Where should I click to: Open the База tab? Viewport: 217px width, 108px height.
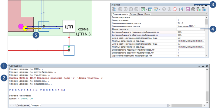click(x=140, y=14)
